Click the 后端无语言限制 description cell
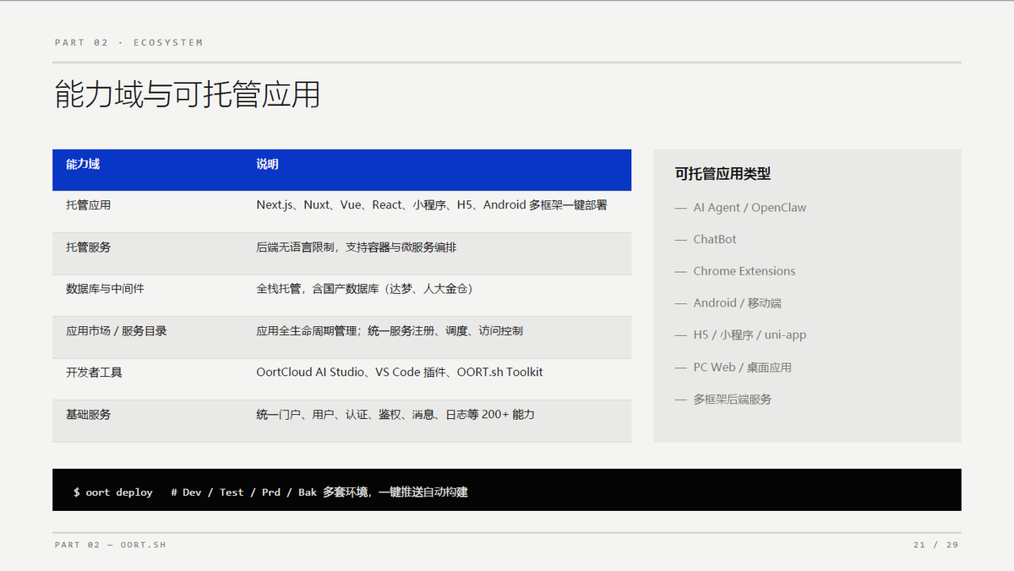 tap(357, 247)
